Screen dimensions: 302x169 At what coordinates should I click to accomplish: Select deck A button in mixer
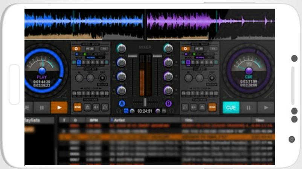tap(122, 103)
